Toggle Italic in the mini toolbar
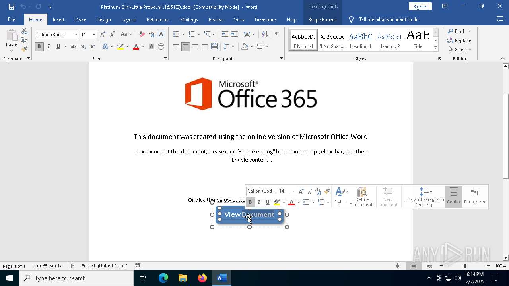 pyautogui.click(x=259, y=202)
